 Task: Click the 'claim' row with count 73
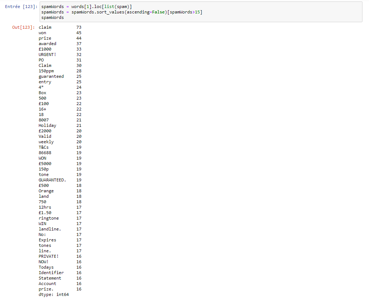(45, 27)
